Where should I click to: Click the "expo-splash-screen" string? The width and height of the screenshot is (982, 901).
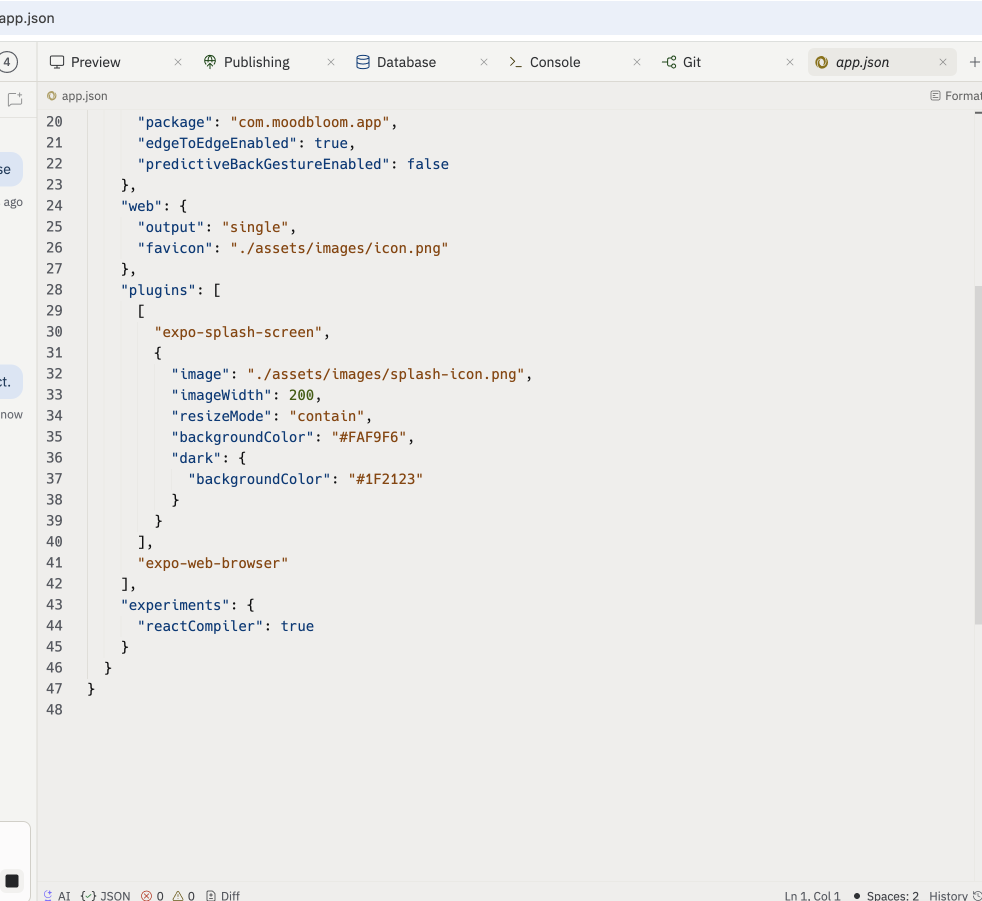(238, 332)
